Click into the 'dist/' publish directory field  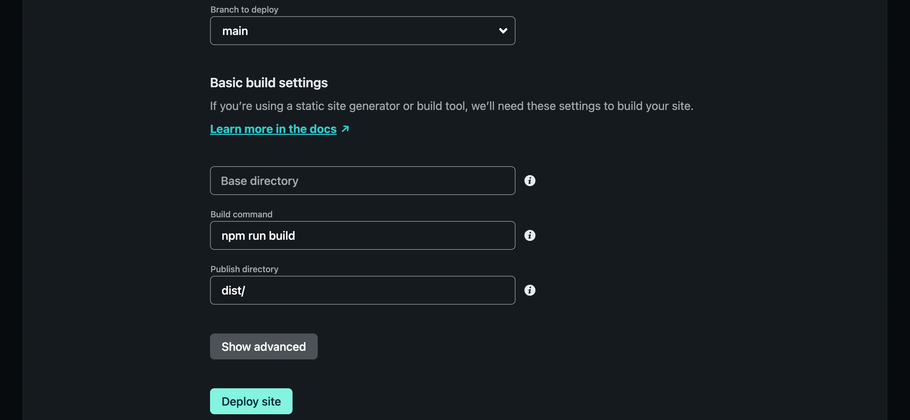pyautogui.click(x=362, y=290)
